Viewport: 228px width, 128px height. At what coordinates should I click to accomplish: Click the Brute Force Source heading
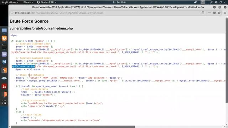29,21
